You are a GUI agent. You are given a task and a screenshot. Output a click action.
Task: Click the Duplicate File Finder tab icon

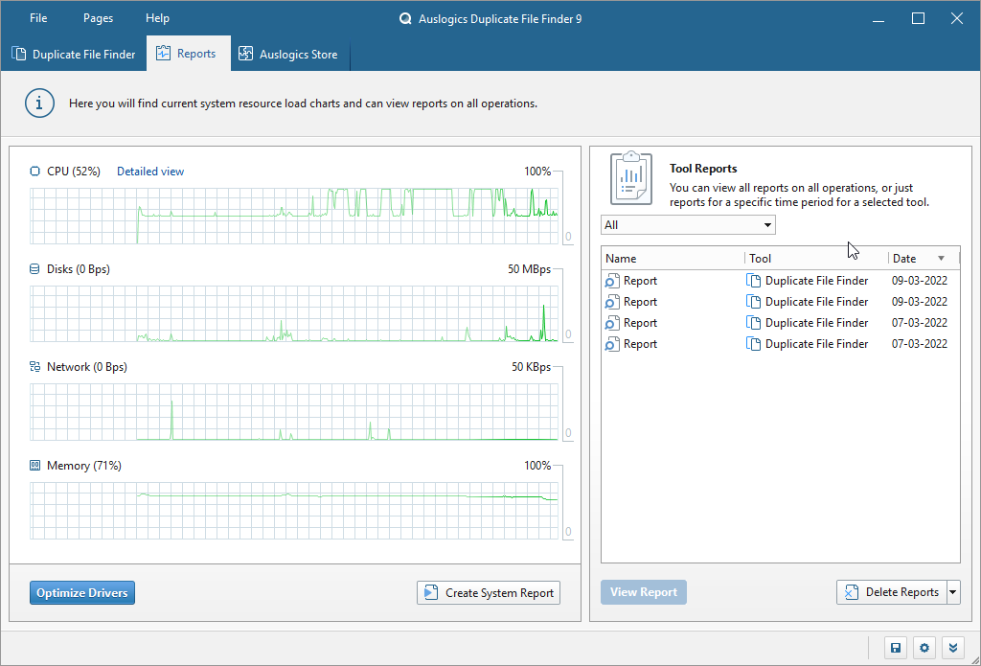[19, 54]
